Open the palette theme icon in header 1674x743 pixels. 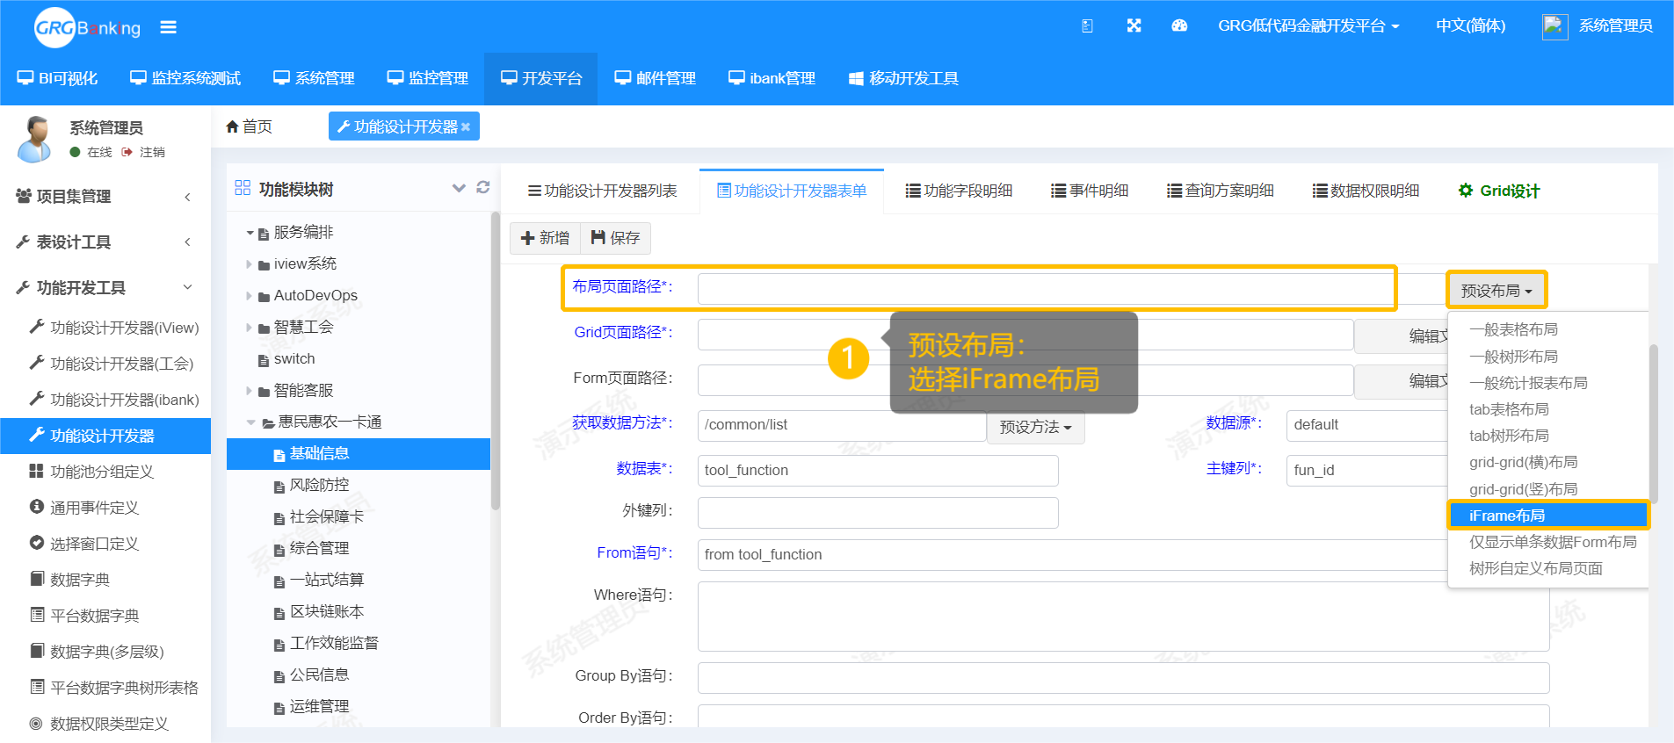[1179, 26]
